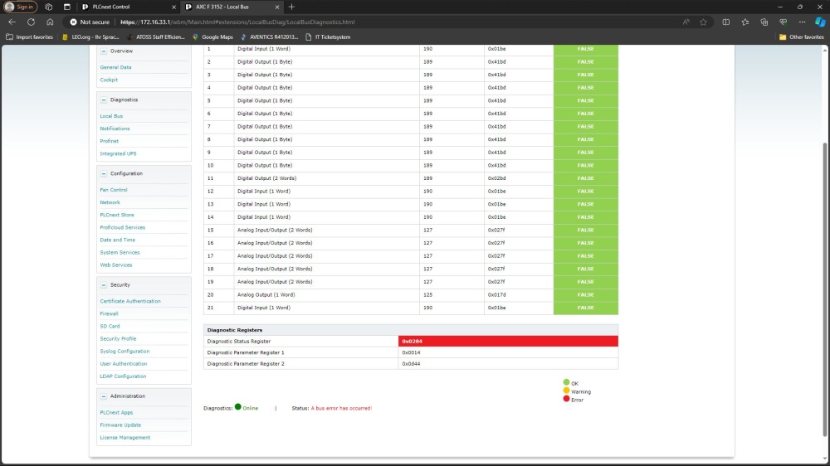Open a new browser tab
830x466 pixels.
291,7
